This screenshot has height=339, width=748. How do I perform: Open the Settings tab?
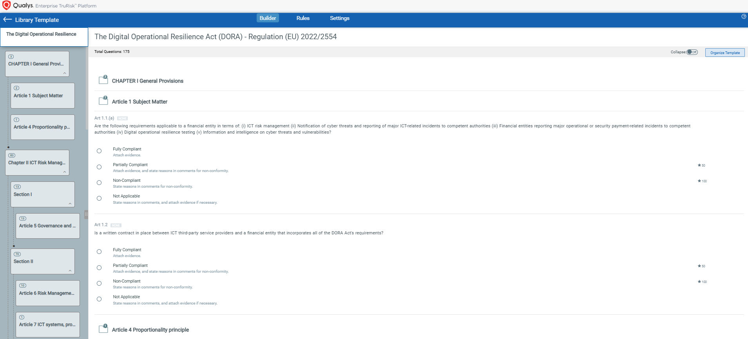339,18
